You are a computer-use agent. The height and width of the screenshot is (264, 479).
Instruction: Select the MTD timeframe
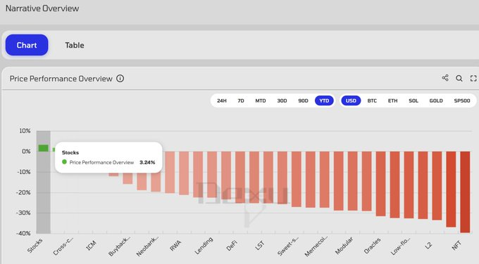[x=261, y=101]
